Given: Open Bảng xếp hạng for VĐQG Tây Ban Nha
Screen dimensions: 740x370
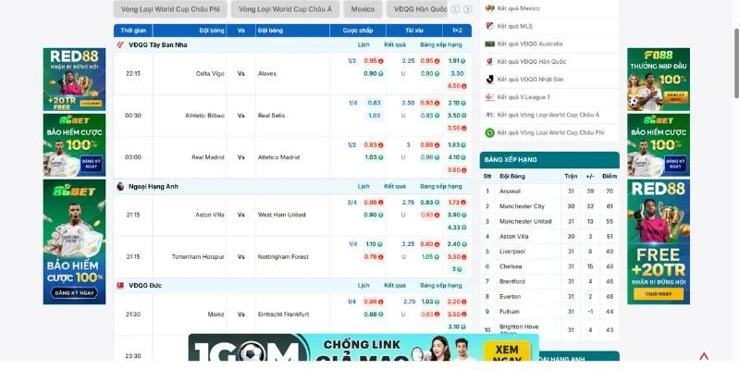Looking at the screenshot, I should click(x=441, y=44).
